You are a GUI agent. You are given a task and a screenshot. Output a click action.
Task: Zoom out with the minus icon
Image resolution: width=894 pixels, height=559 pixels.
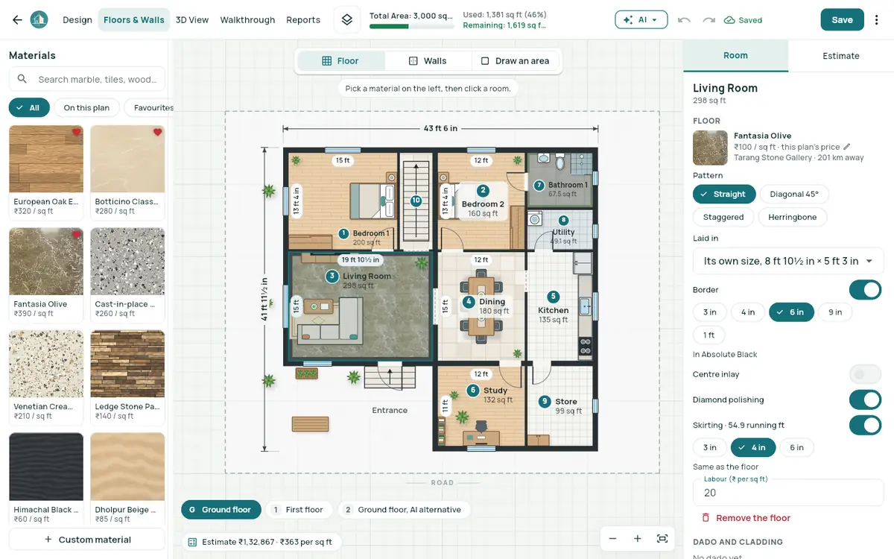pyautogui.click(x=612, y=538)
